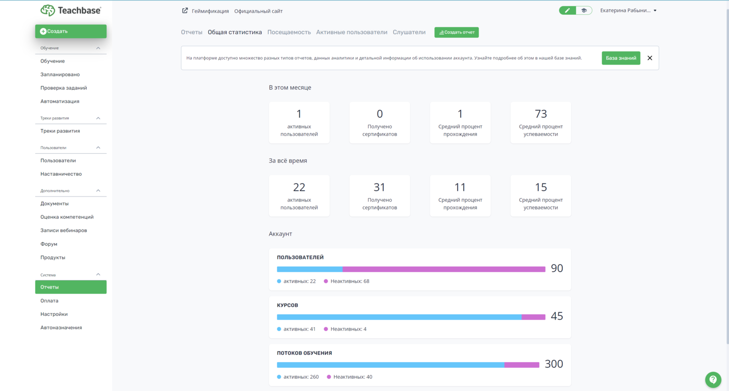
Task: Click the green Создать button
Action: tap(71, 31)
